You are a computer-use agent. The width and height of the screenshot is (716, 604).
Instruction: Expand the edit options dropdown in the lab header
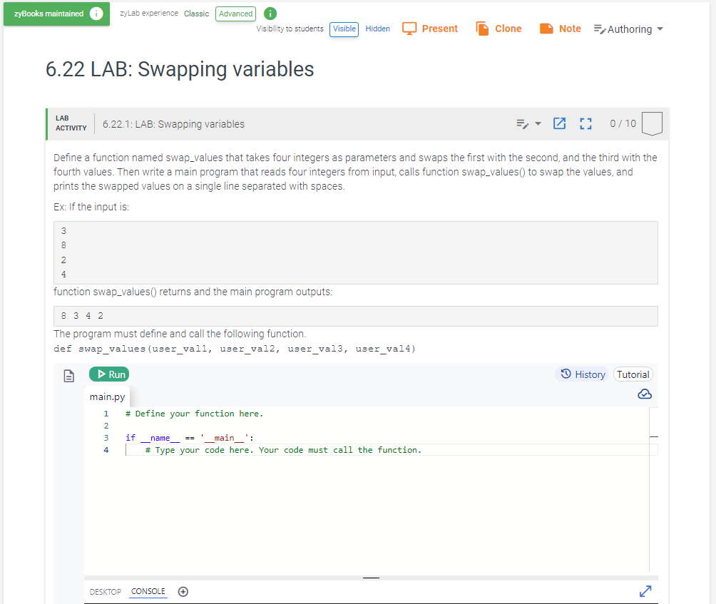[529, 123]
